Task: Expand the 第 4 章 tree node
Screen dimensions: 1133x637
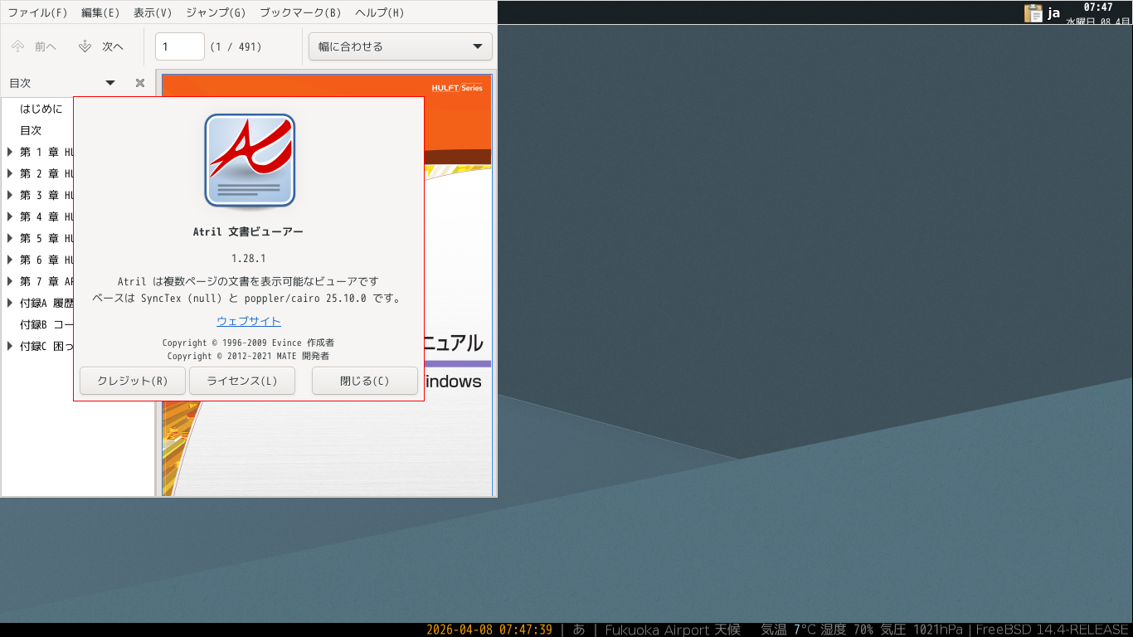Action: pos(10,216)
